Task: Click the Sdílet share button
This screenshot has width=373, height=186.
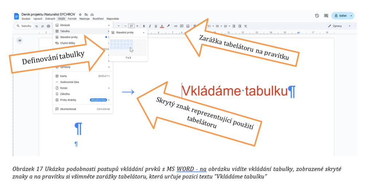Action: 341,16
